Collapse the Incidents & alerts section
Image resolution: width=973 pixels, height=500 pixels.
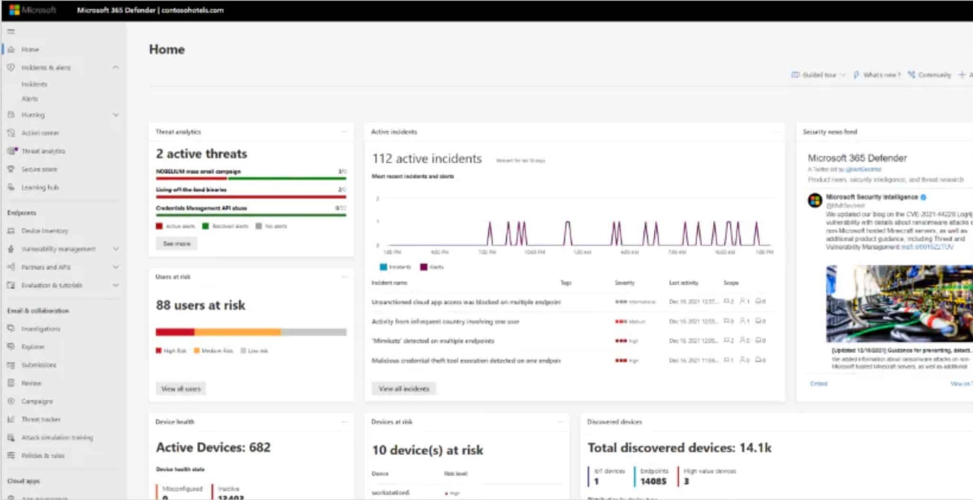click(116, 67)
